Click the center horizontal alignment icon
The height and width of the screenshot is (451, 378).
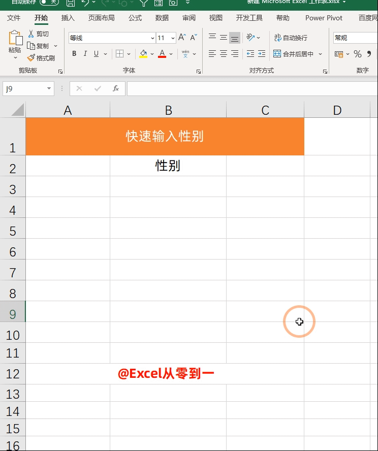(224, 54)
